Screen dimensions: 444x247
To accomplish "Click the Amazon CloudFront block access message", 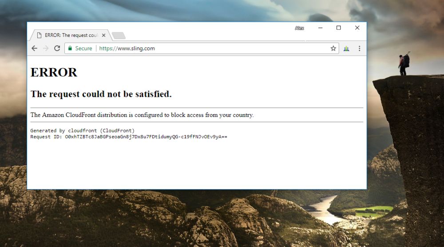I will (x=142, y=115).
